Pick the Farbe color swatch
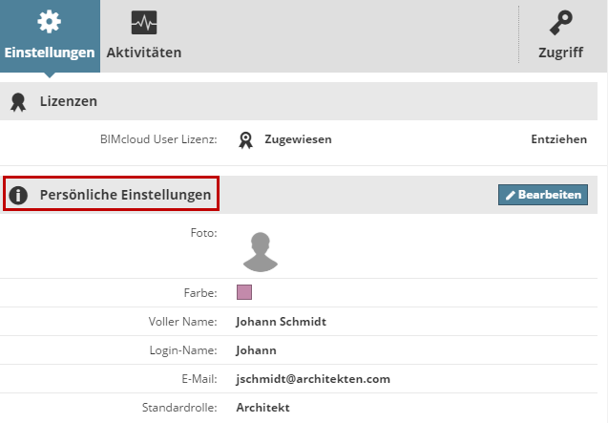The height and width of the screenshot is (423, 608). point(244,292)
